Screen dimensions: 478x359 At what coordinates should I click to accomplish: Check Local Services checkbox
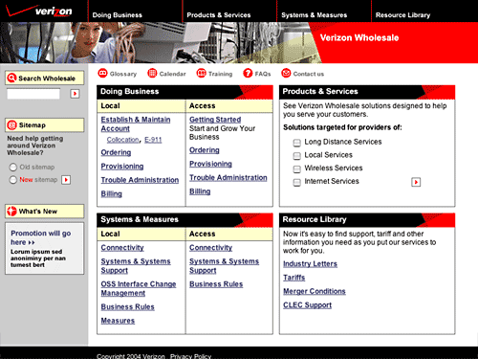tap(296, 155)
